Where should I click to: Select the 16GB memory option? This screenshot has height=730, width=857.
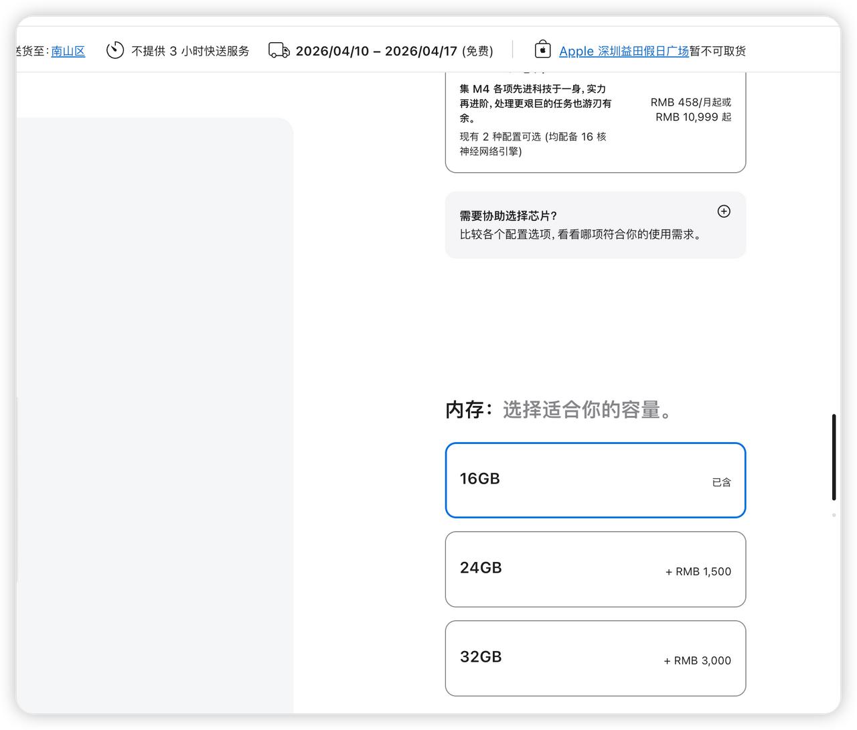click(x=595, y=480)
